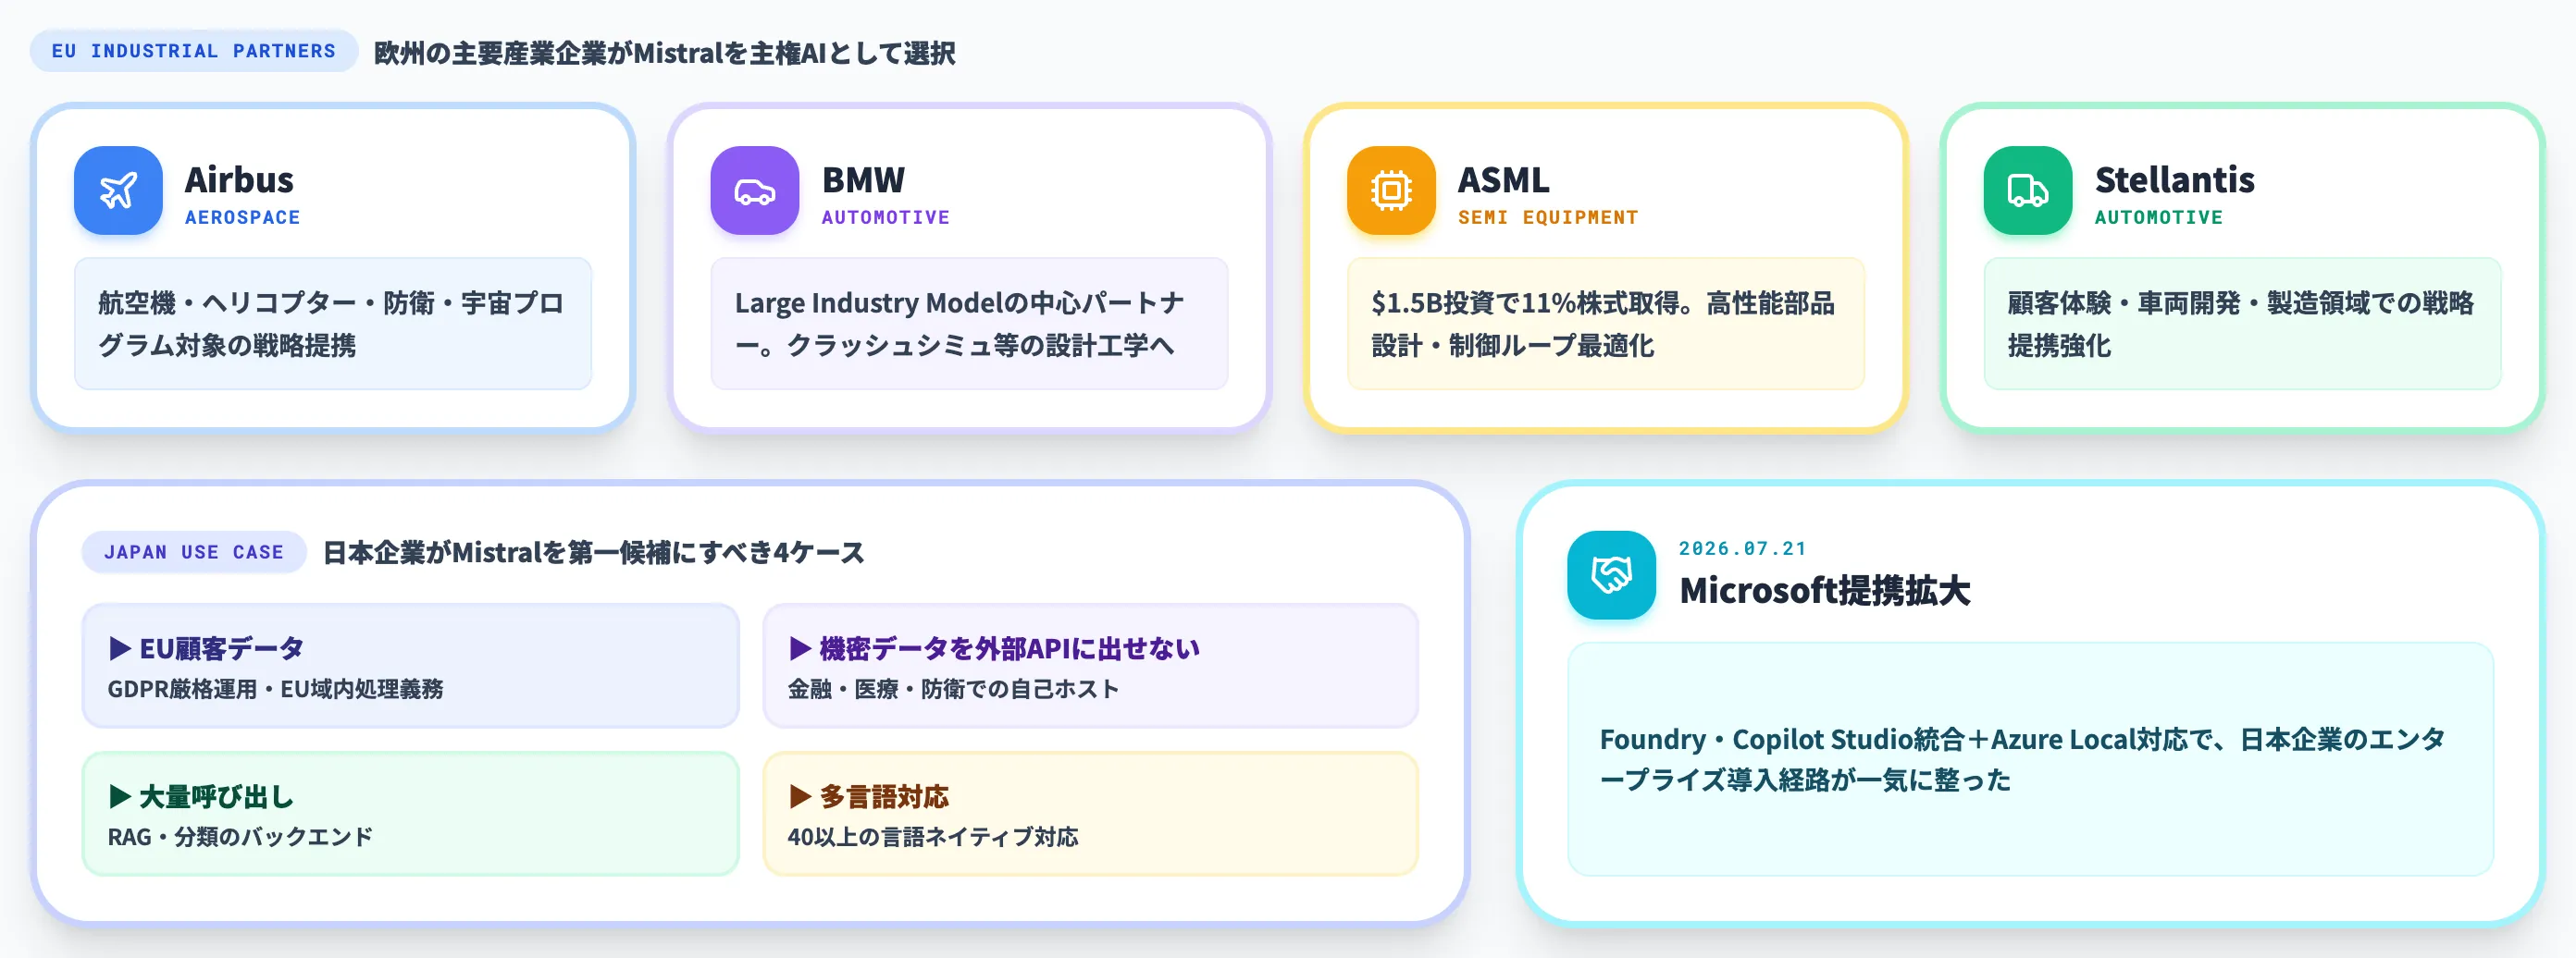Click the AEROSPACE label under Airbus

tap(243, 216)
